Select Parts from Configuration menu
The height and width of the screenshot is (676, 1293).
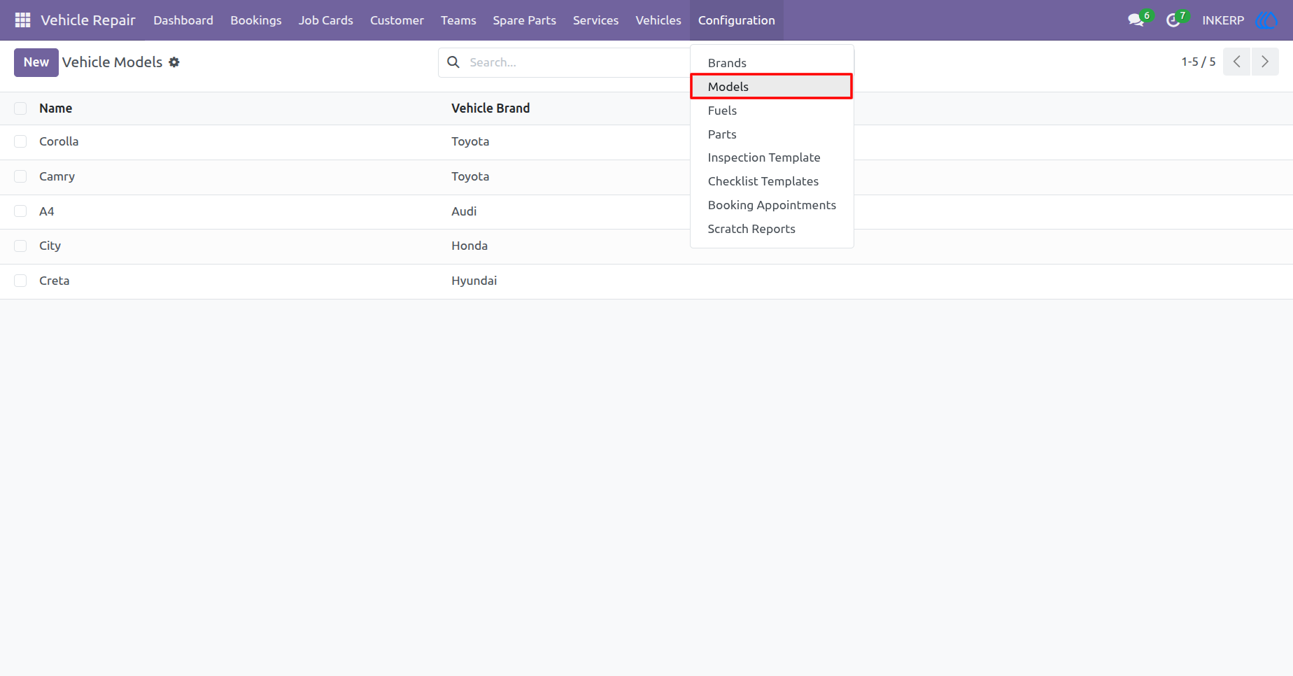click(772, 134)
